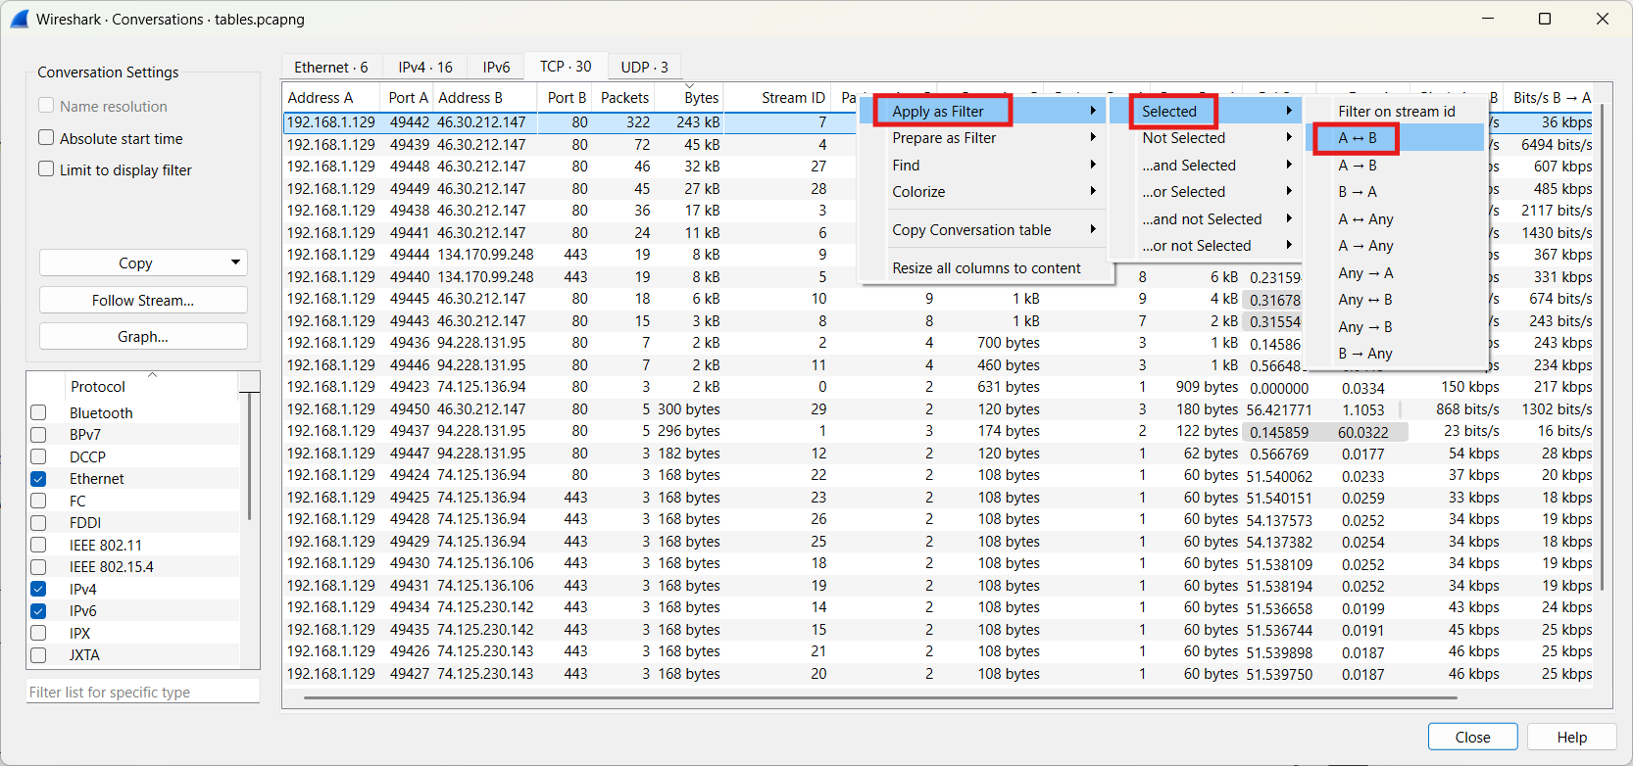This screenshot has width=1633, height=766.
Task: Click the Apply as Filter submenu arrow
Action: click(x=1092, y=111)
